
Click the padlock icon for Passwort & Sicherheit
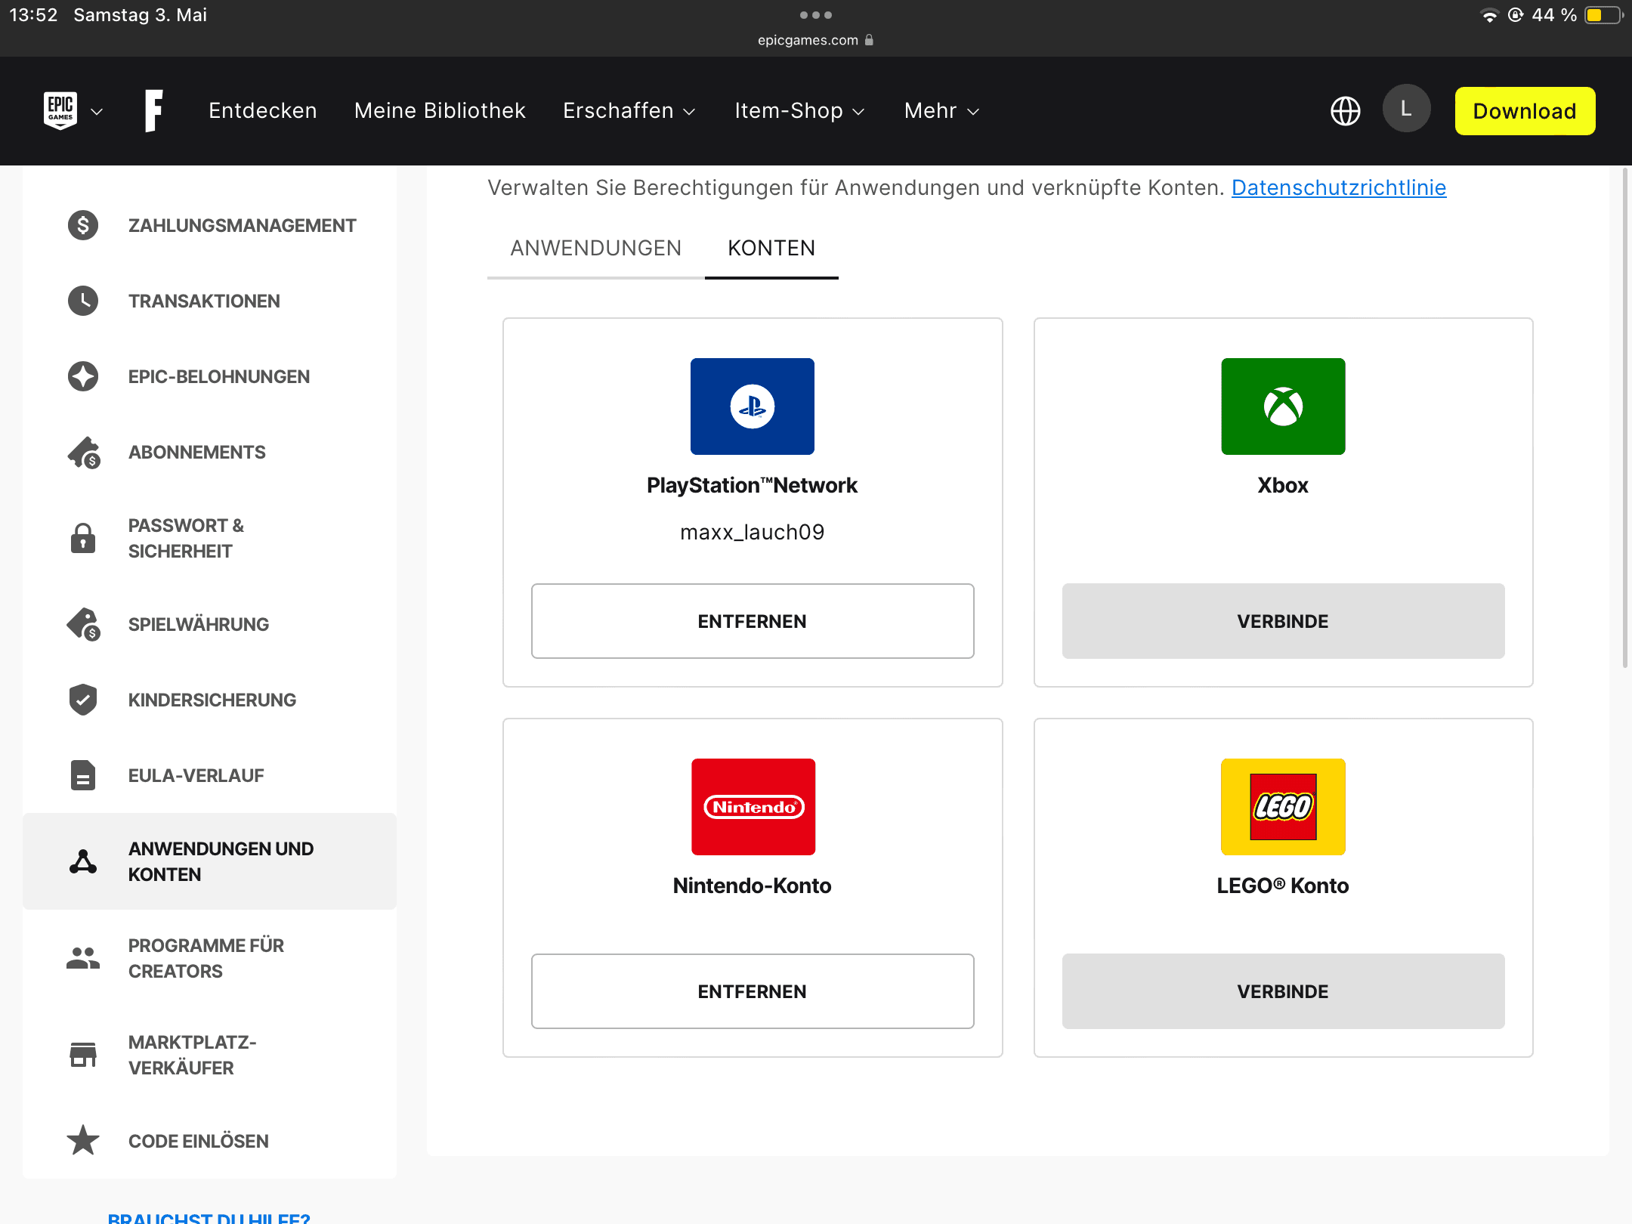point(83,538)
